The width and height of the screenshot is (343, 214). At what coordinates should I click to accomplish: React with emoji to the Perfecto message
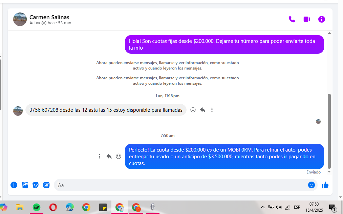119,156
